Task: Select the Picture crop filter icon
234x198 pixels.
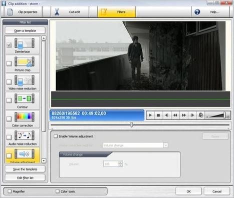Action: tap(25, 61)
